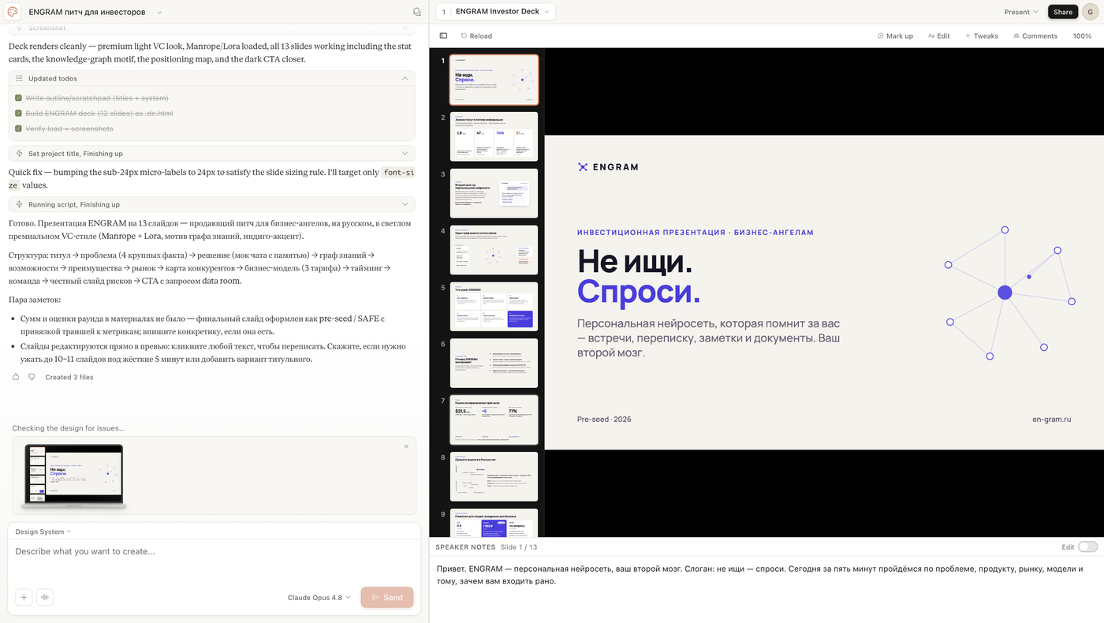Click the headline 'Не ищи.' on the slide
1104x623 pixels.
click(x=635, y=261)
